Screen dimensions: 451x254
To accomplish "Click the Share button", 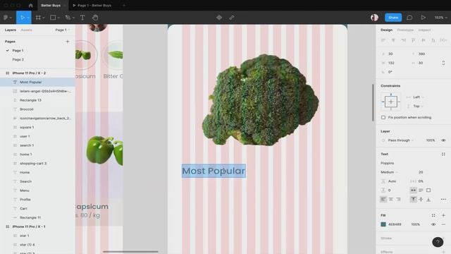I will (x=393, y=18).
